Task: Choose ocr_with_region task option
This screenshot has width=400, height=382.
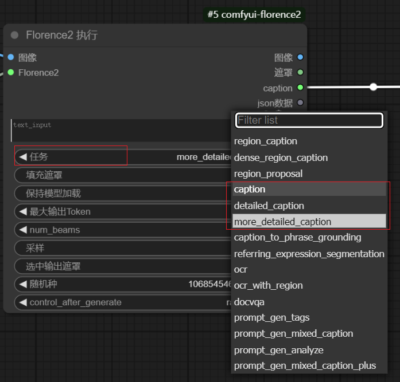Action: 309,286
